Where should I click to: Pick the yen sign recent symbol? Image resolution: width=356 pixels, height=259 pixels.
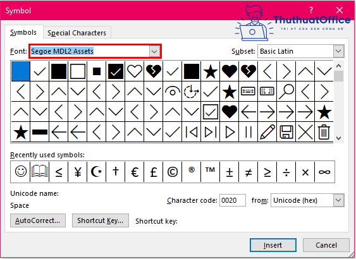[x=78, y=172]
